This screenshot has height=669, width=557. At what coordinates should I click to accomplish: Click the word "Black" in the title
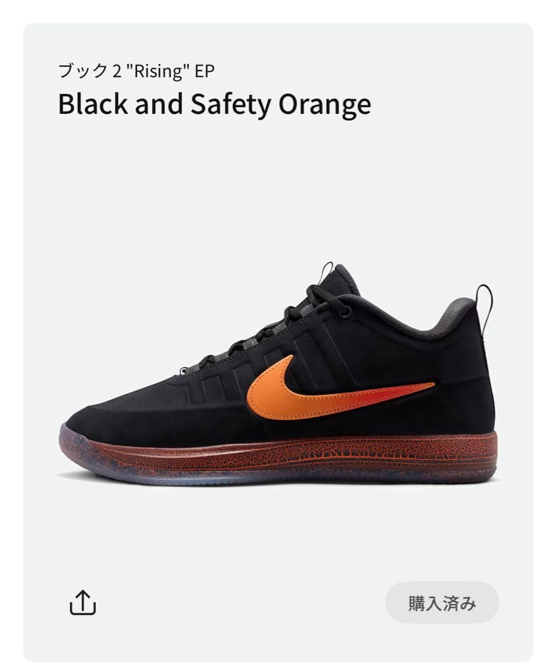tap(92, 104)
